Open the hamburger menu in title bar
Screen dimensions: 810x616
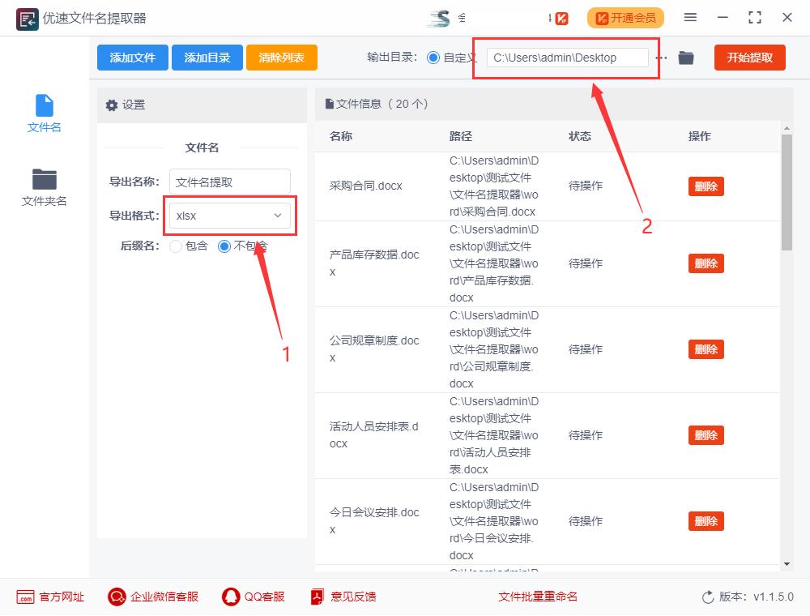[690, 18]
